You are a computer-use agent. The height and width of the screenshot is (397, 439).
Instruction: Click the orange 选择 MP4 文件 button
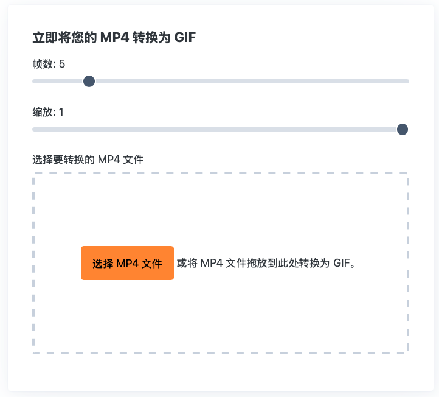tap(127, 263)
